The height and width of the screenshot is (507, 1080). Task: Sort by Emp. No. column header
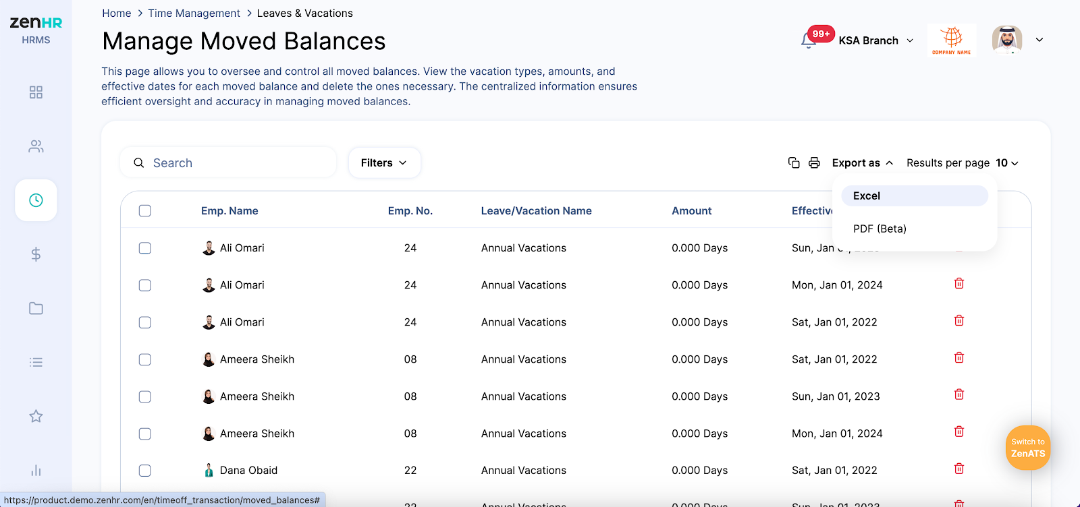(x=410, y=211)
